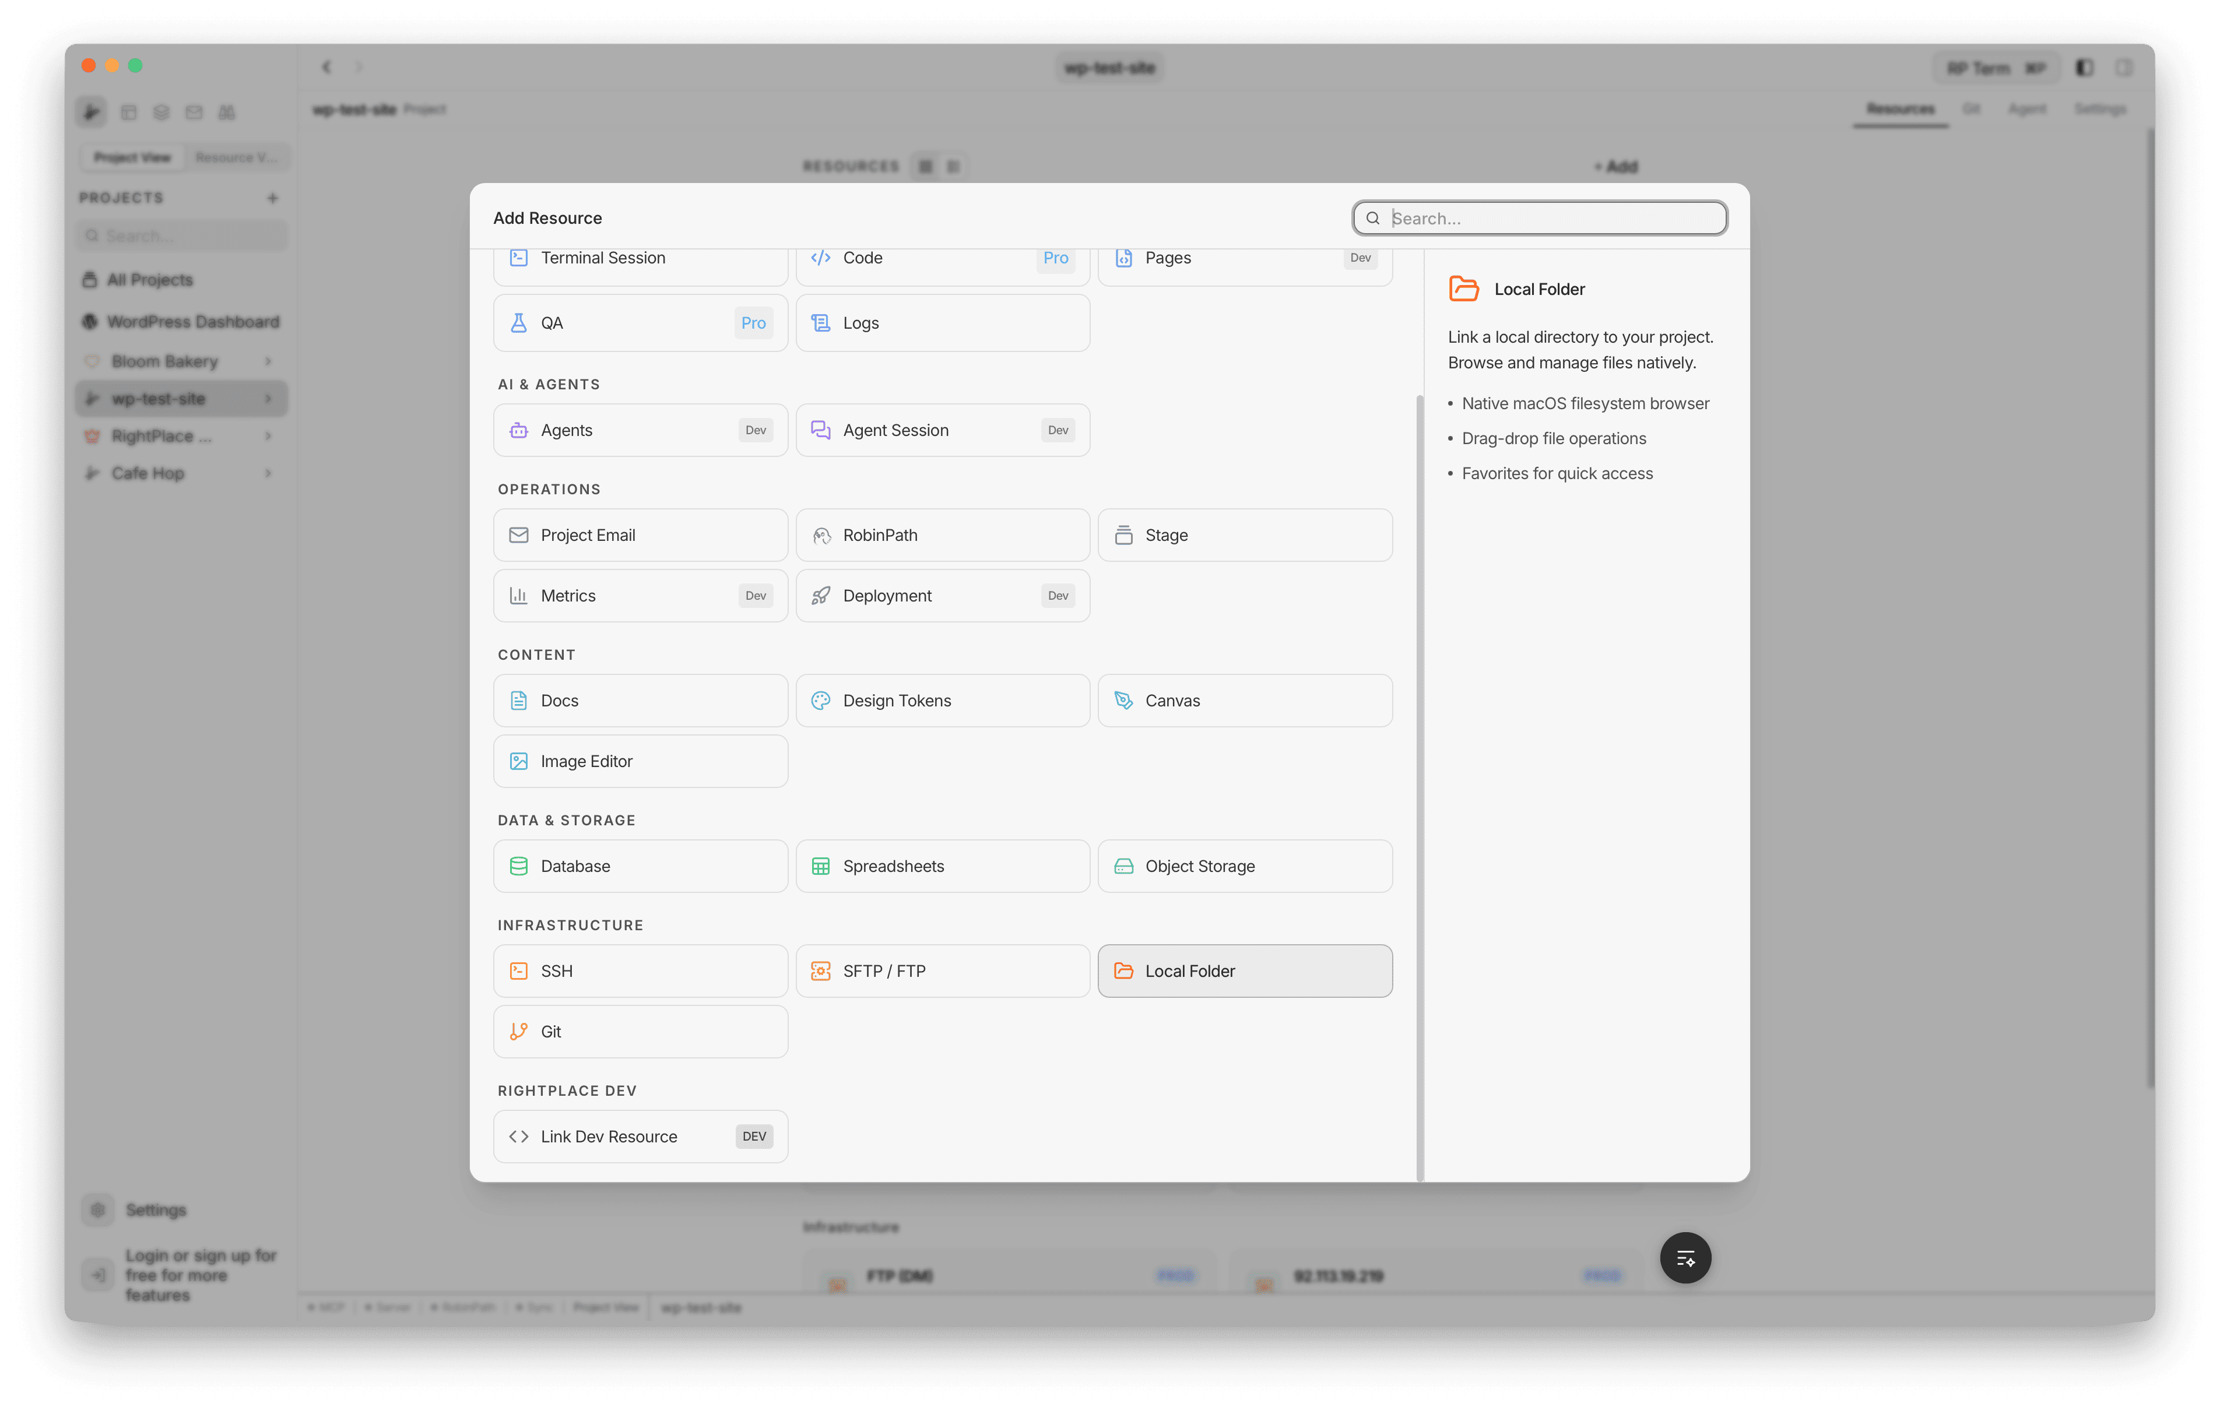Expand the Cafe Hop project

click(268, 473)
